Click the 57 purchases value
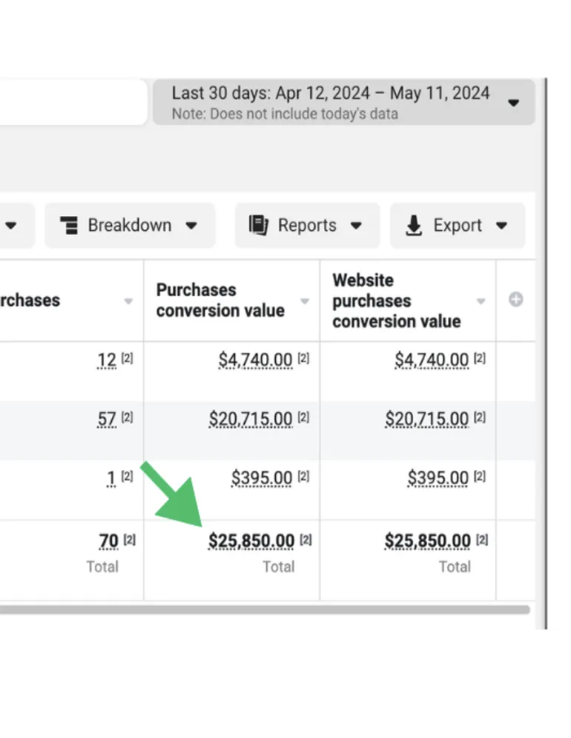 [x=107, y=419]
